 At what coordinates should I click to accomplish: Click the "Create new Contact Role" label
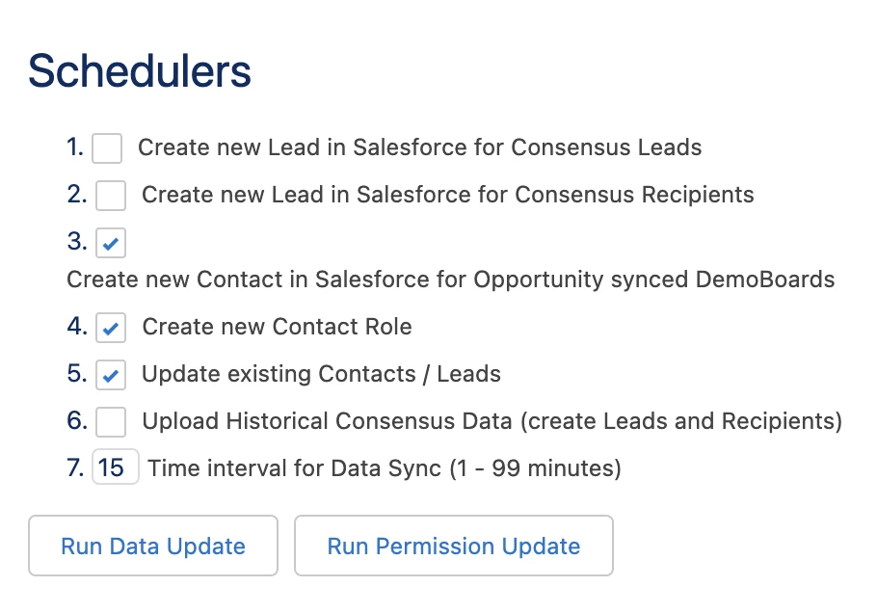coord(277,328)
